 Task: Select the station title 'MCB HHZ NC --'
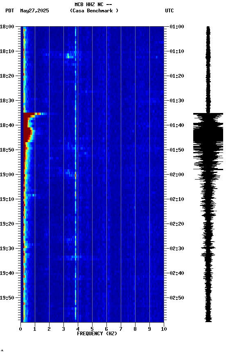93,5
